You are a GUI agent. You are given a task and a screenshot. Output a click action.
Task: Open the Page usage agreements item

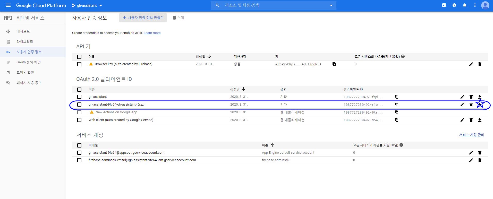[33, 83]
